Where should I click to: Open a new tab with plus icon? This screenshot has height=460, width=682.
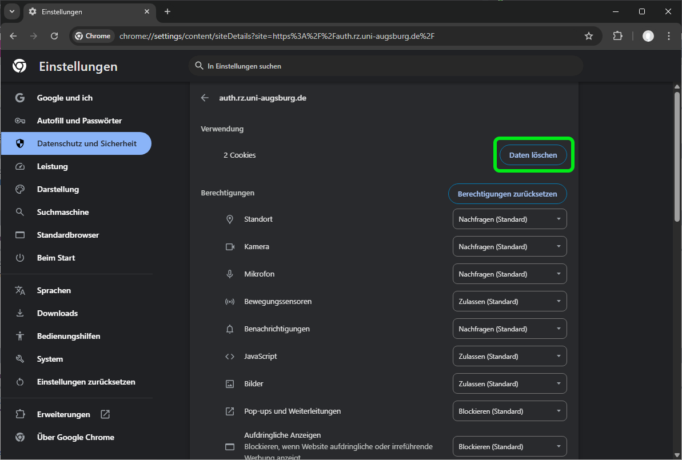click(167, 11)
